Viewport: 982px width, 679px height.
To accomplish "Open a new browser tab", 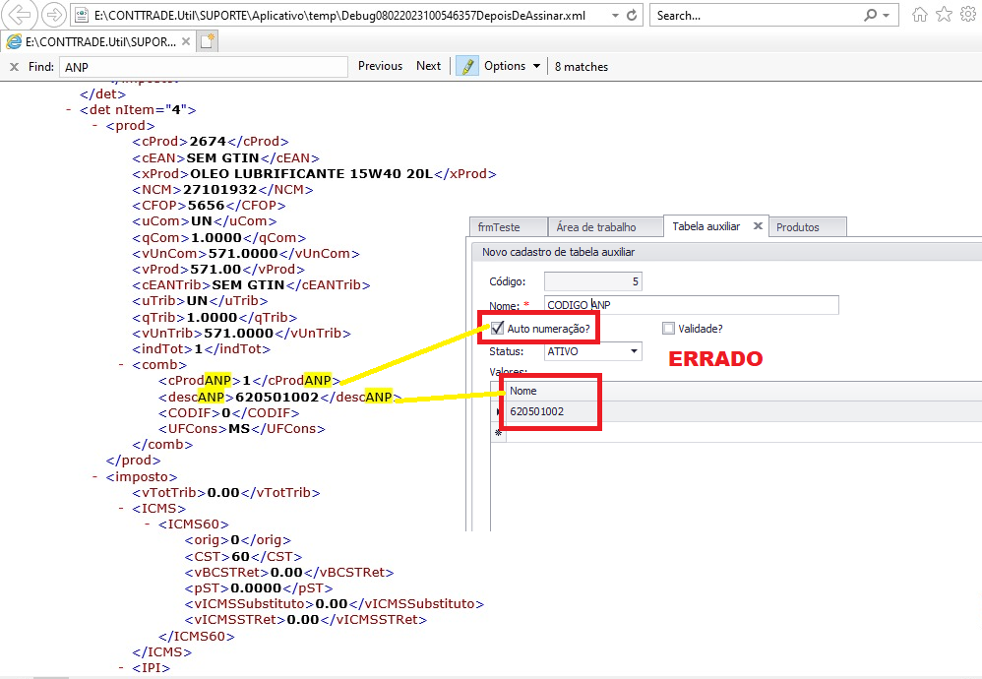I will [x=207, y=41].
